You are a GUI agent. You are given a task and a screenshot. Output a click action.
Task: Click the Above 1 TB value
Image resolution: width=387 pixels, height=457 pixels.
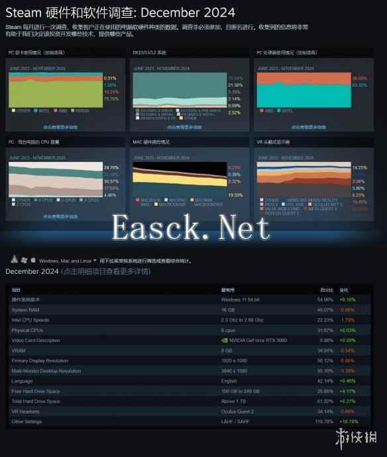coord(233,401)
